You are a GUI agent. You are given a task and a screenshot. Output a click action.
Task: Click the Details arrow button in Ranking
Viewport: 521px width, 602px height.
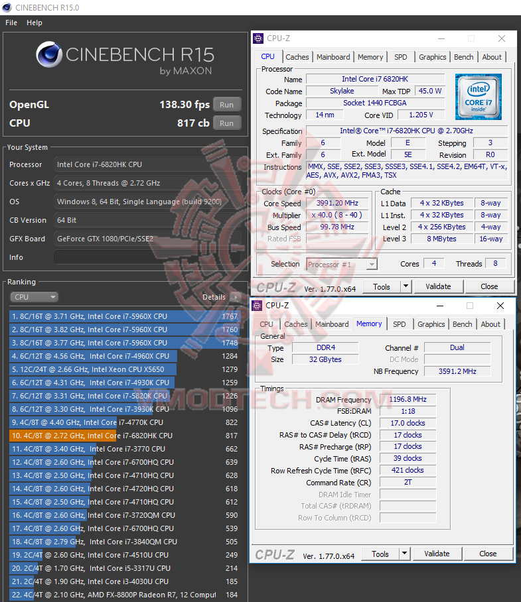point(235,297)
